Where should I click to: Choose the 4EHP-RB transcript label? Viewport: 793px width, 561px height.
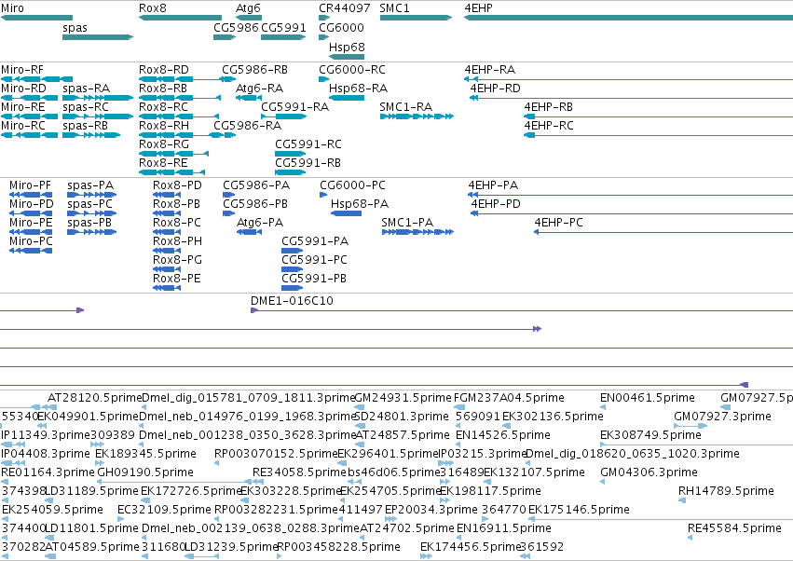click(x=549, y=107)
